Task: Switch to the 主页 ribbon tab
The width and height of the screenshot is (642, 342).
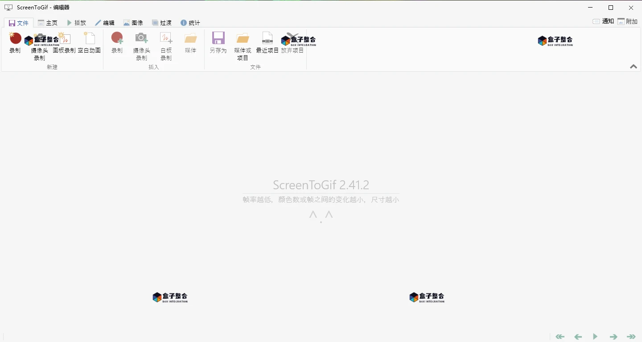Action: tap(48, 23)
